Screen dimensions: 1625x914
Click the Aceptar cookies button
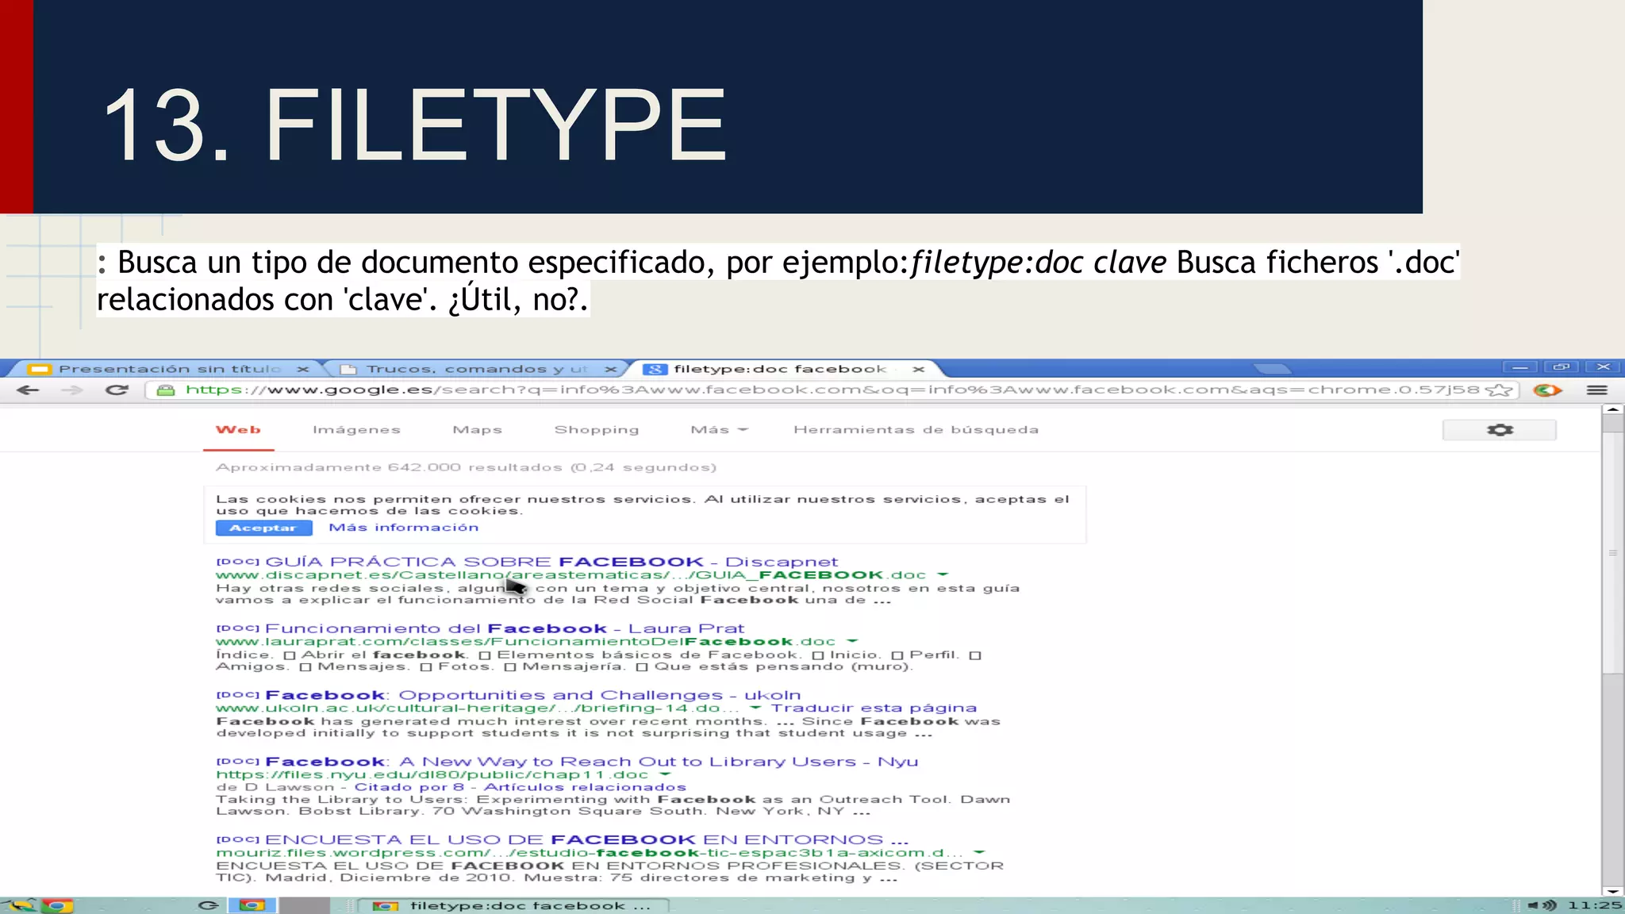[263, 528]
